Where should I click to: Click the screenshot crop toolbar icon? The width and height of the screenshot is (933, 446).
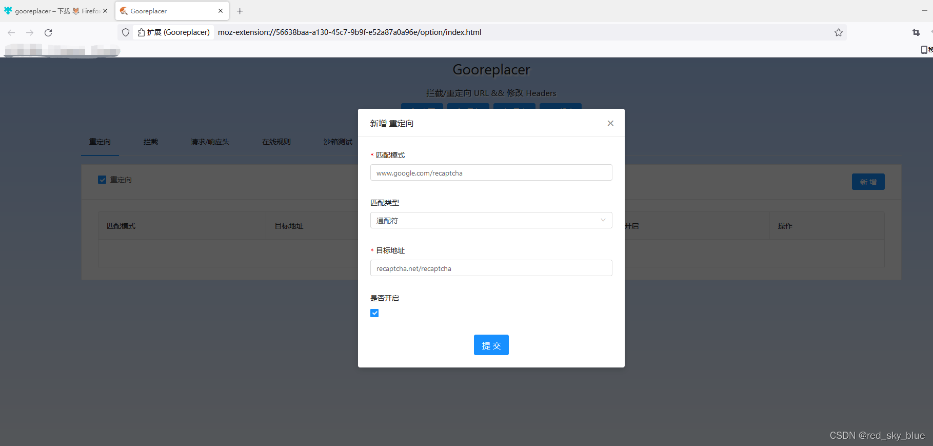click(x=916, y=32)
